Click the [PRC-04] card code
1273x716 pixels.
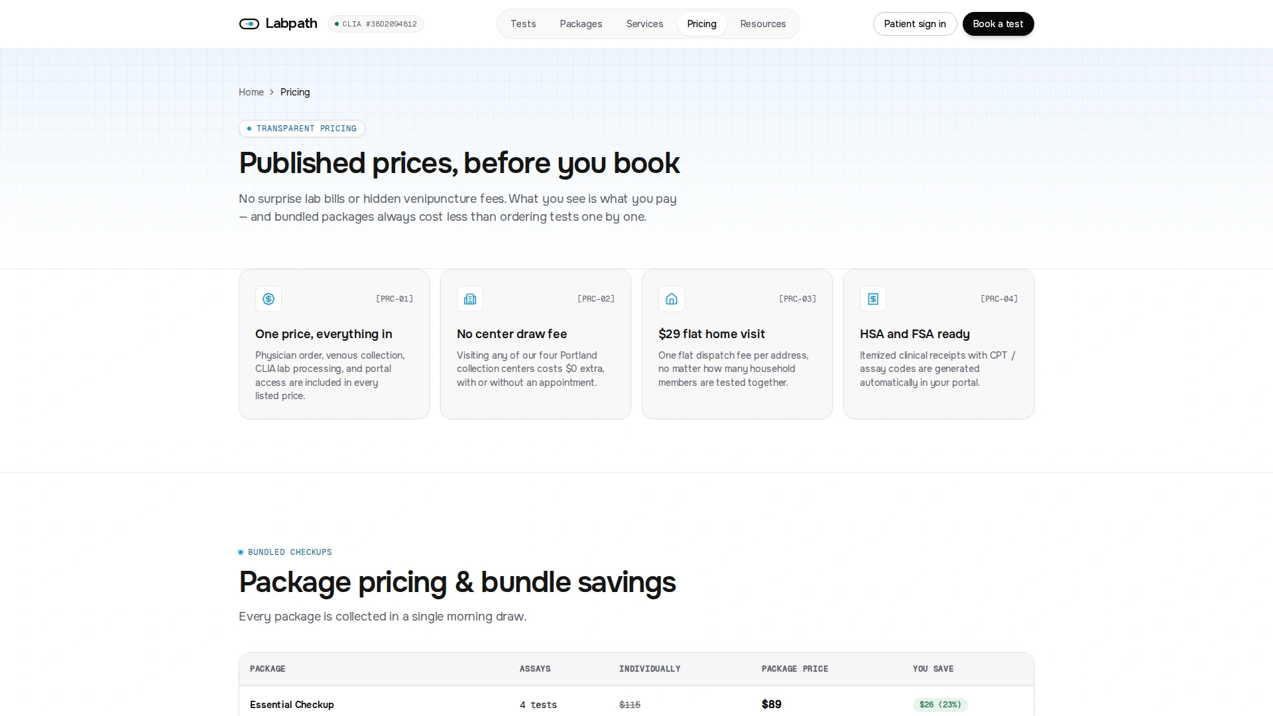click(x=999, y=299)
